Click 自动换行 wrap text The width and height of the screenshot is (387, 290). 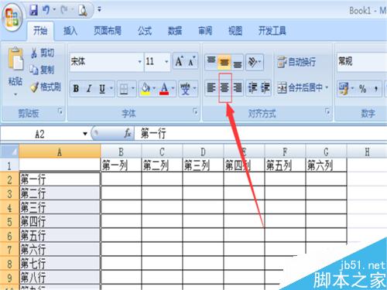pyautogui.click(x=296, y=62)
